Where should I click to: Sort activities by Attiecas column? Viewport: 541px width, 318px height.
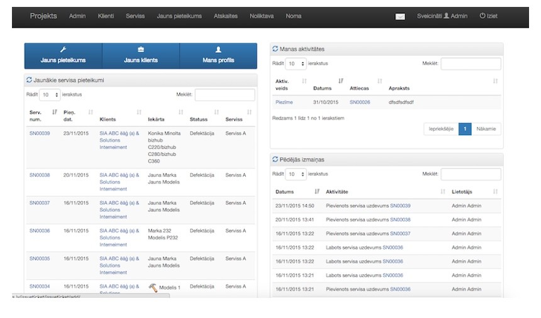(x=379, y=81)
